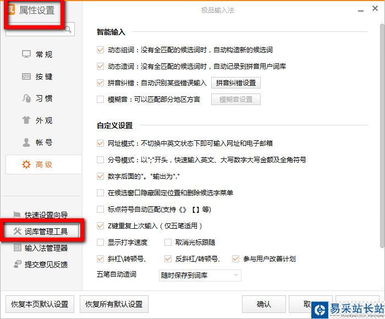Click the vertical scrollbar on right
Image resolution: width=385 pixels, height=319 pixels.
[x=382, y=135]
